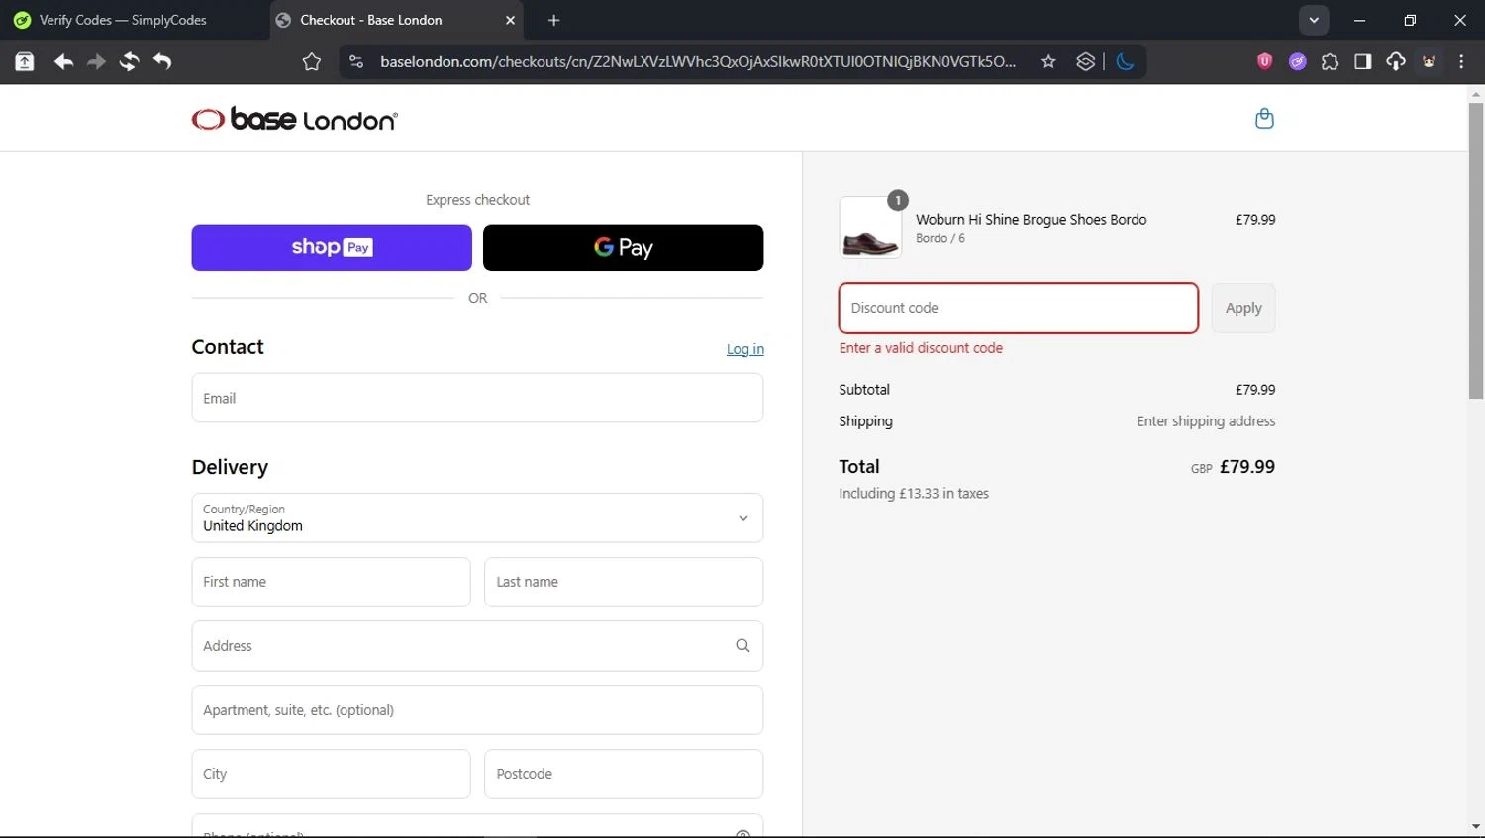Open the tab search dropdown arrow
This screenshot has width=1485, height=838.
pos(1314,20)
